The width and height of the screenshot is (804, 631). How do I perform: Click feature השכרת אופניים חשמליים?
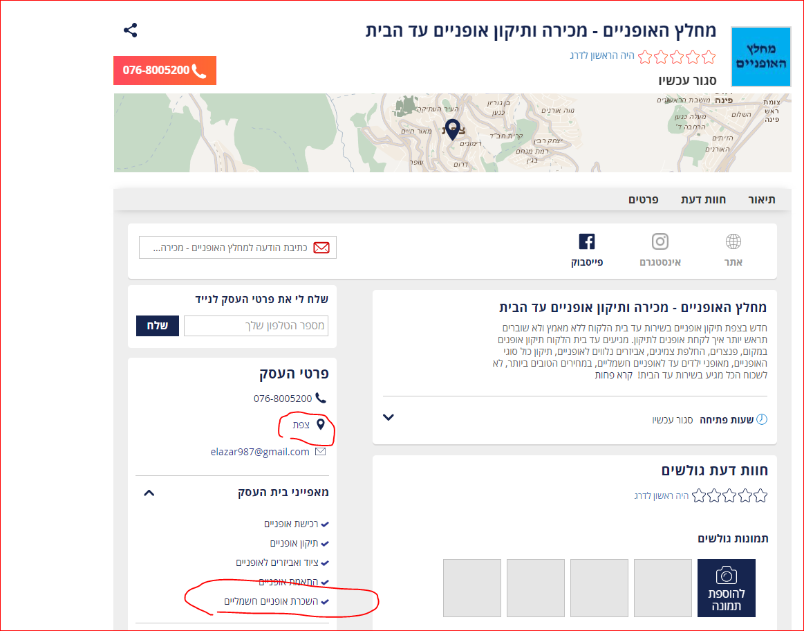pos(271,601)
